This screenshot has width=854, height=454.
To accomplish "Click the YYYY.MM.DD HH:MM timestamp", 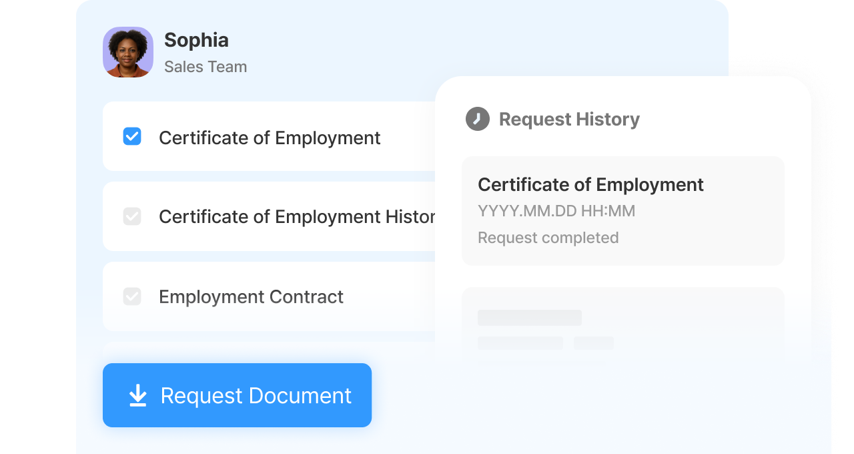I will click(556, 211).
